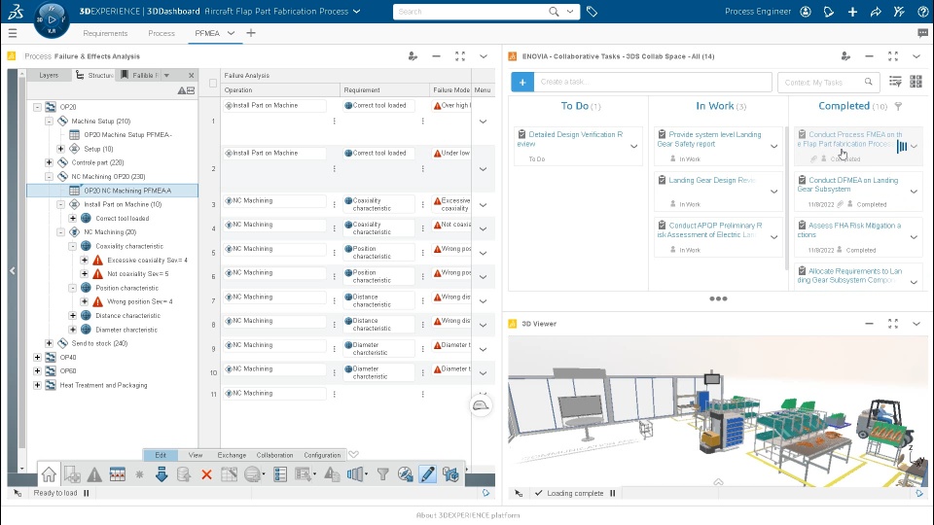Click the compass-with-arrow tool icon

[x=406, y=474]
